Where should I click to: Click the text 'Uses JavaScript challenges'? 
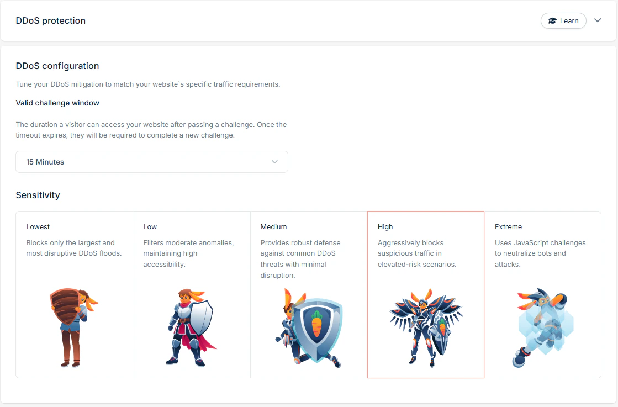click(540, 242)
